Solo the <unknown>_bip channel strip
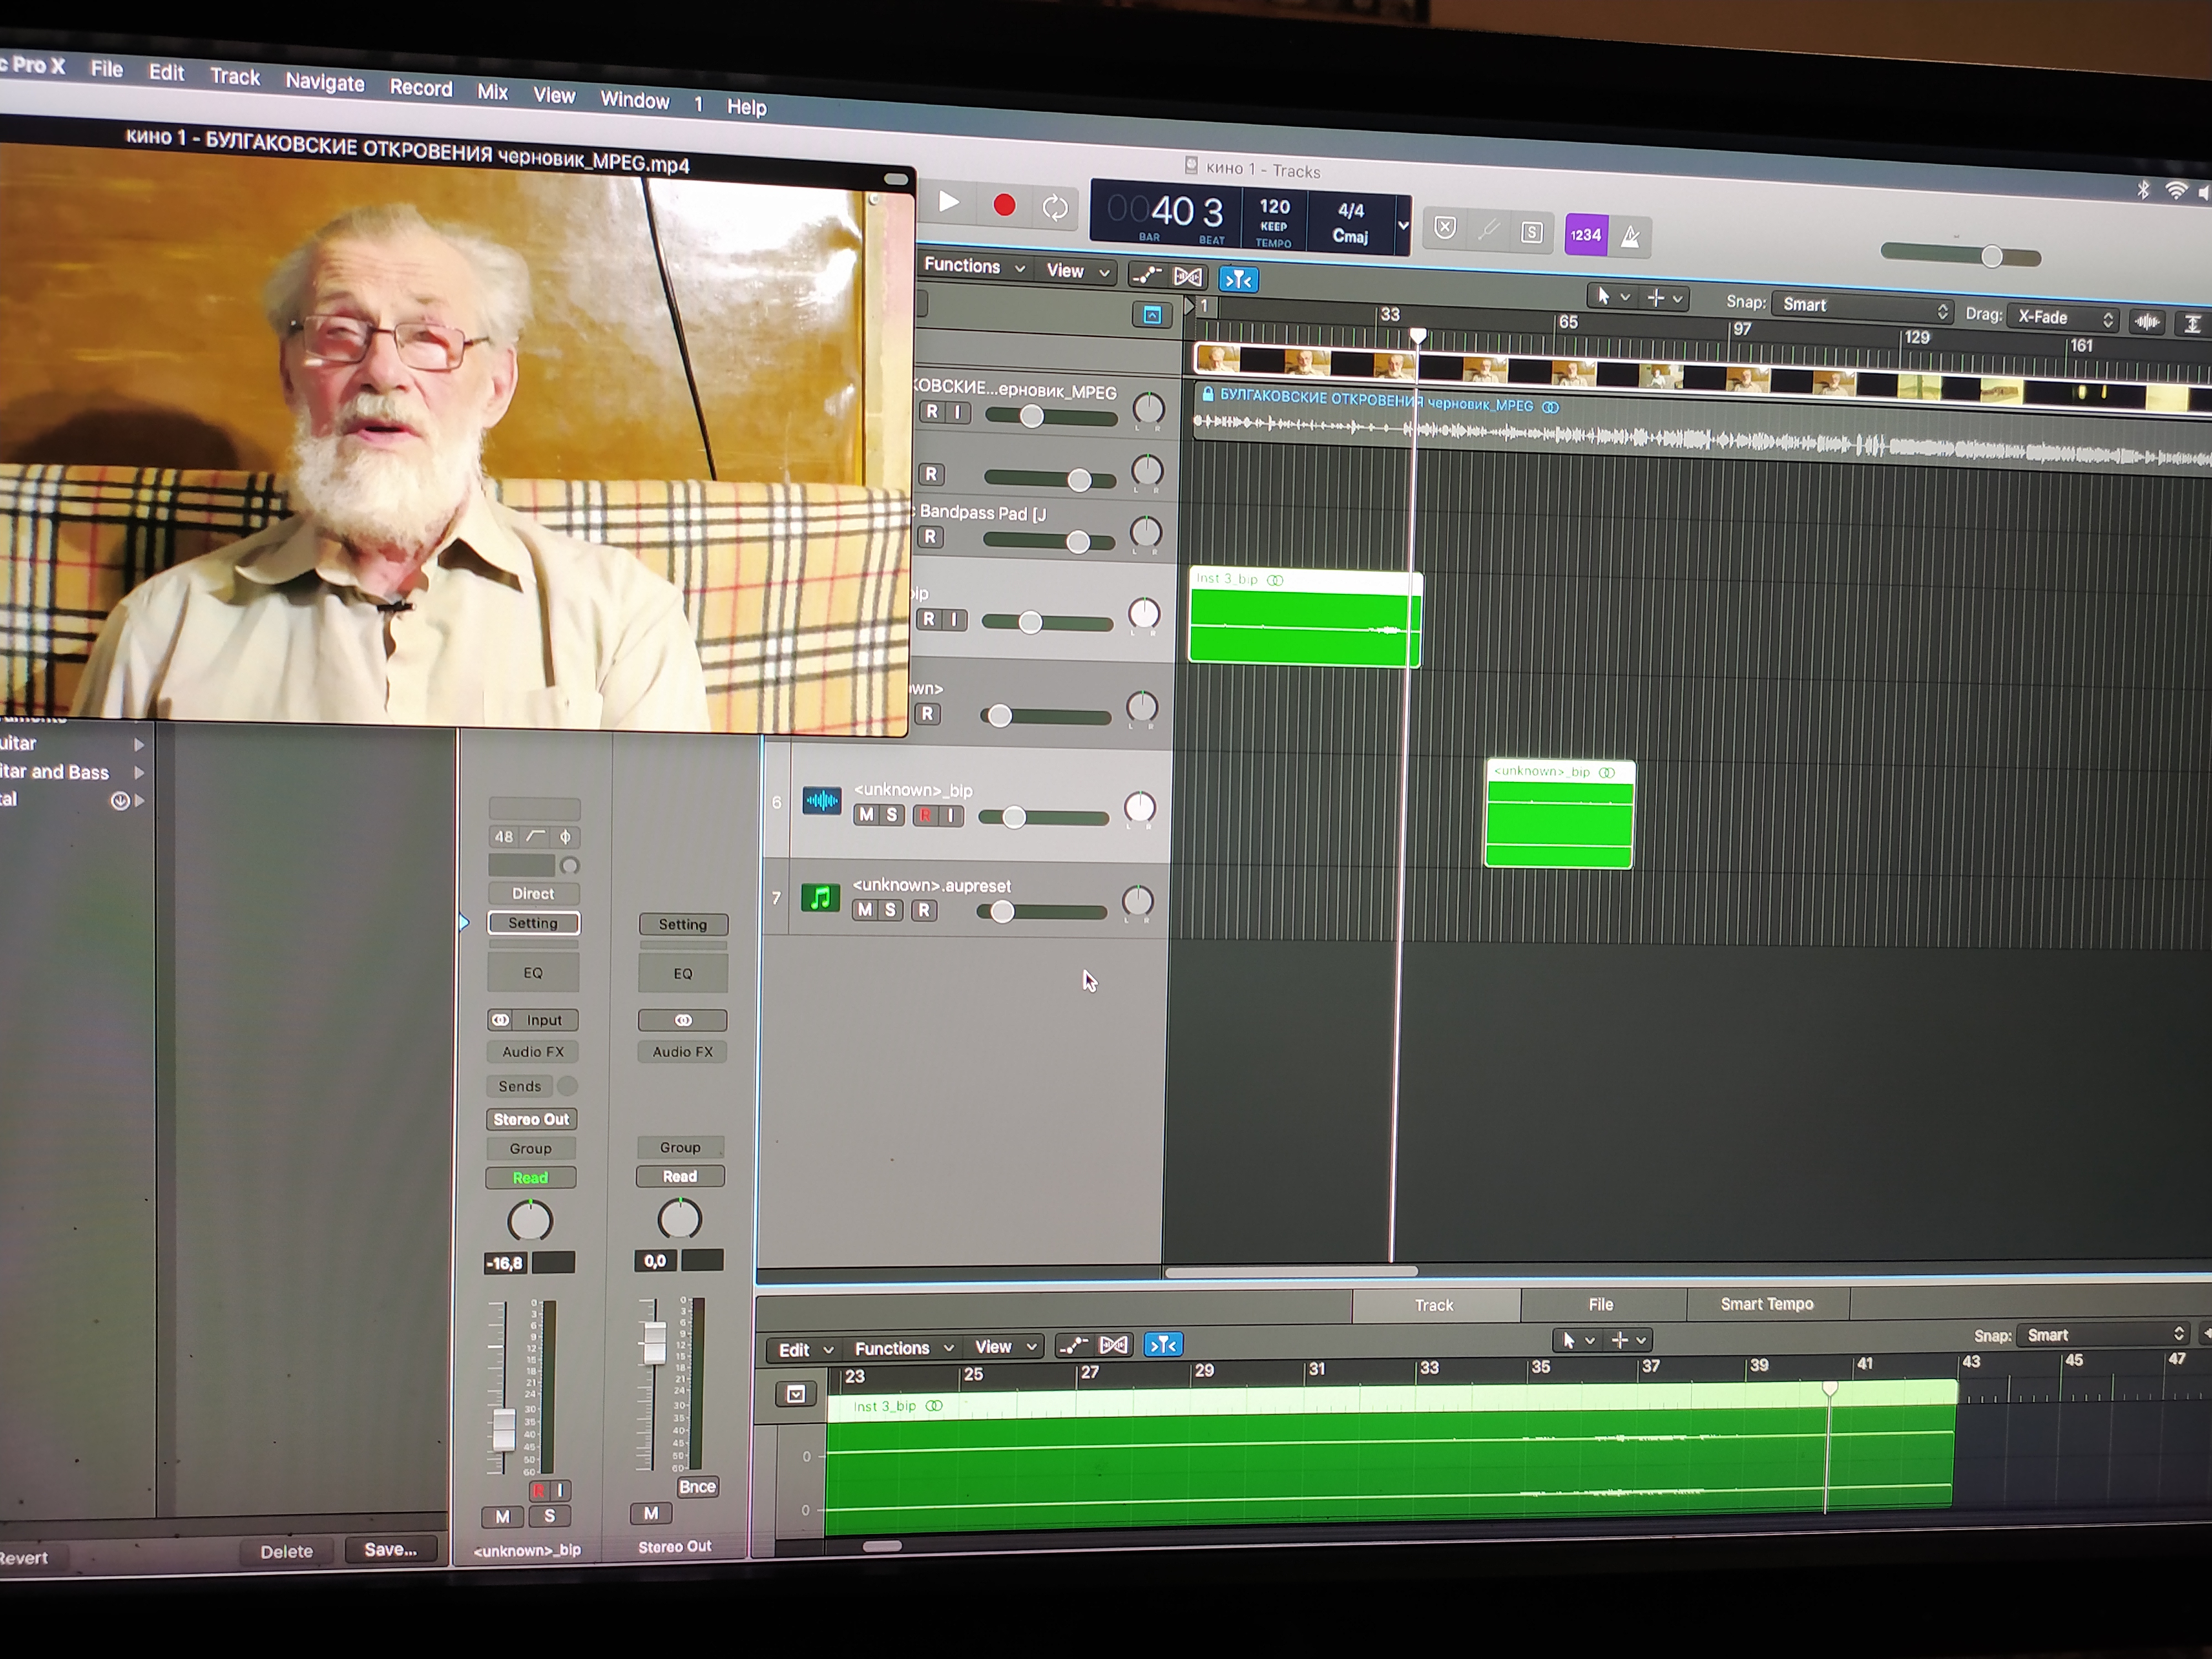Image resolution: width=2212 pixels, height=1659 pixels. click(x=549, y=1516)
